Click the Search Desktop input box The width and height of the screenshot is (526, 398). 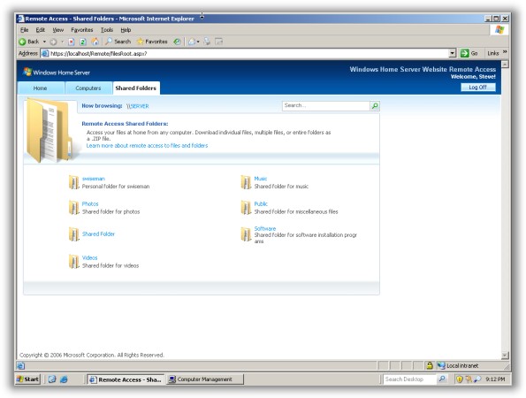click(x=410, y=379)
